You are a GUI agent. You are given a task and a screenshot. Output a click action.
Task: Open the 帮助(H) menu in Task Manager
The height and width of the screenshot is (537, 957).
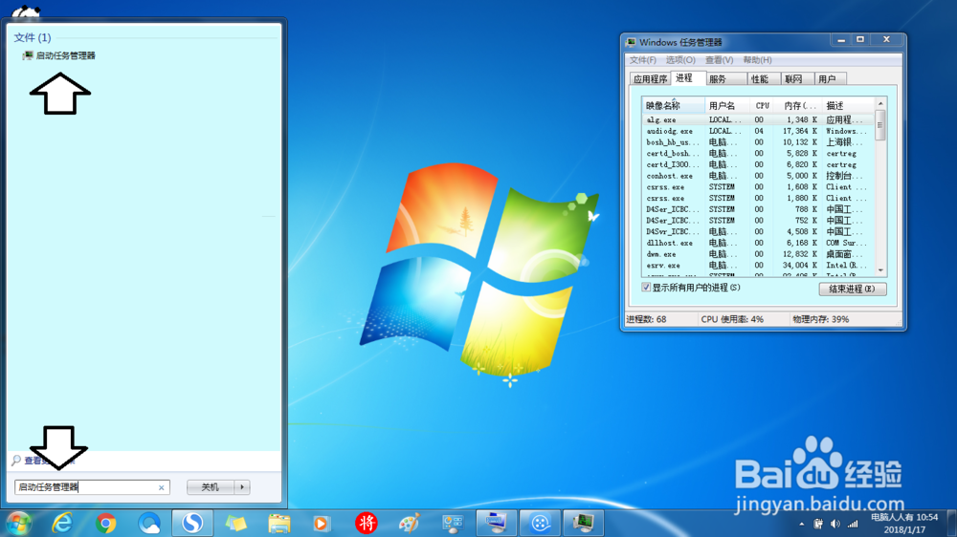click(757, 60)
